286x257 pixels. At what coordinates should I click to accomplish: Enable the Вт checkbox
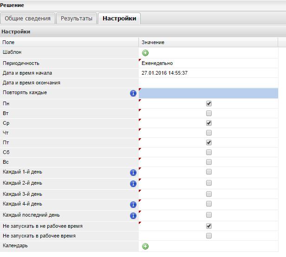click(208, 114)
